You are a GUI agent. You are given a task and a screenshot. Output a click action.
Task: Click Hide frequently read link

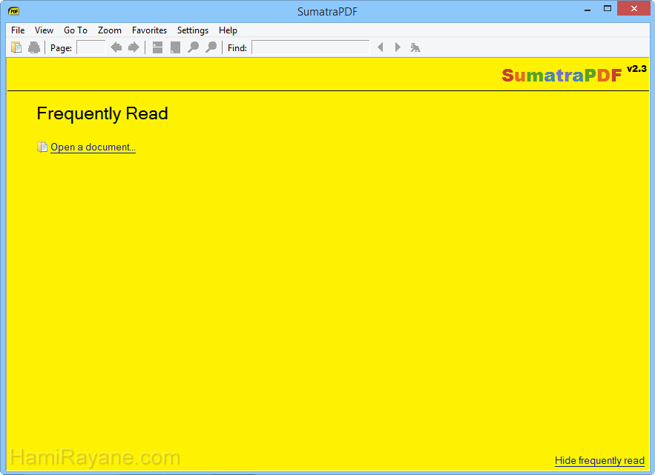click(x=599, y=460)
